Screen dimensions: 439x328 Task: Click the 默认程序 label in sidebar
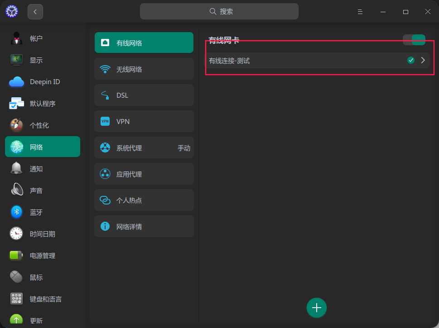tap(43, 104)
